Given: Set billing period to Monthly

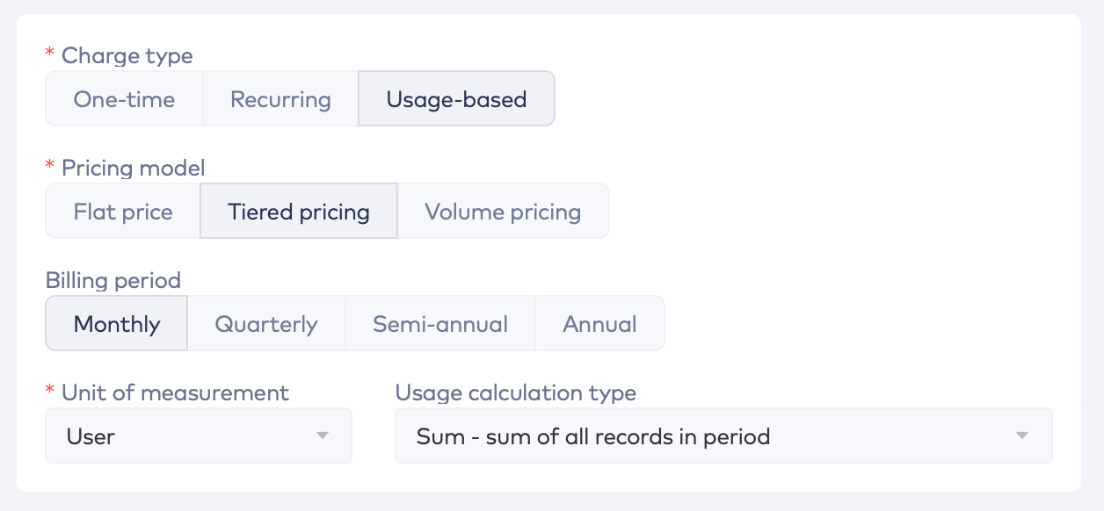Looking at the screenshot, I should (x=116, y=323).
